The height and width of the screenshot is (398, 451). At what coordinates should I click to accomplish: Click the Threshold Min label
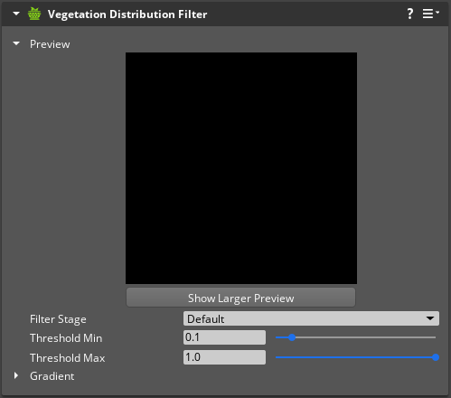66,338
